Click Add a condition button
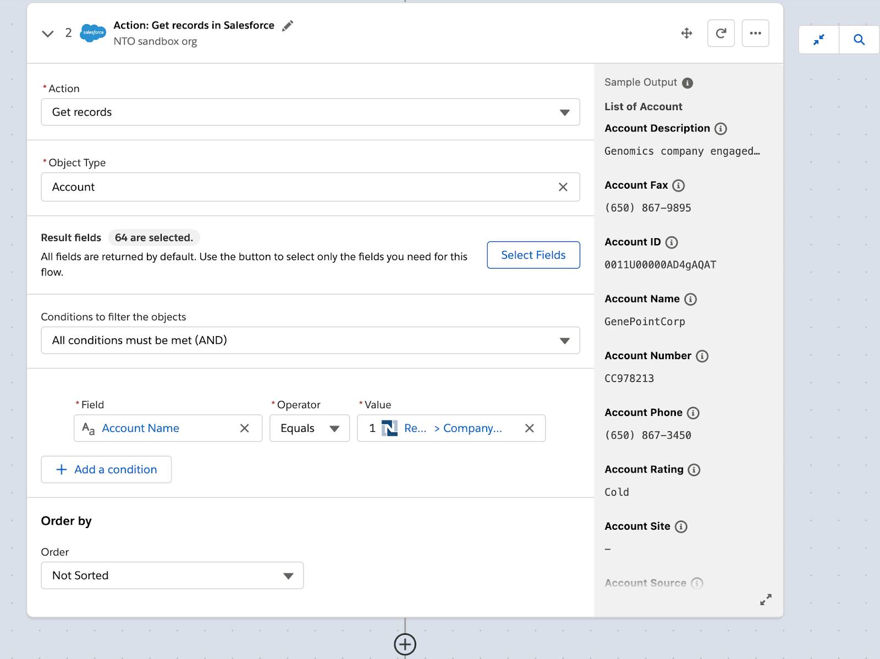 pyautogui.click(x=106, y=469)
